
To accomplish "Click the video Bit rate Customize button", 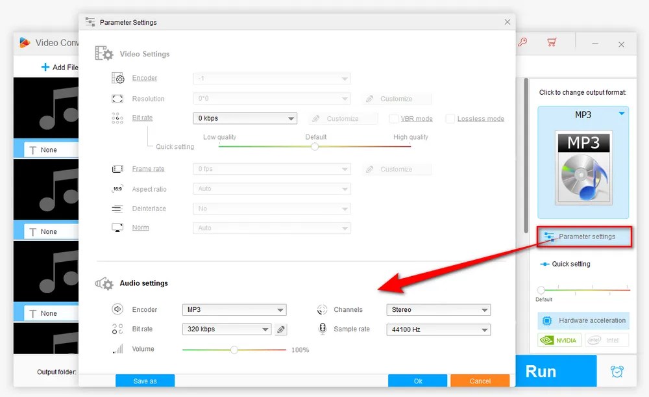I will coord(343,118).
